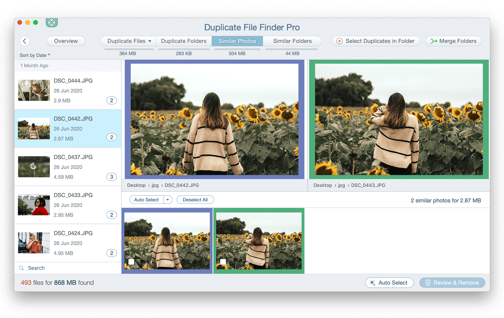Click count badge 2 on DSC_0424.JPG
The height and width of the screenshot is (318, 504).
click(x=111, y=253)
